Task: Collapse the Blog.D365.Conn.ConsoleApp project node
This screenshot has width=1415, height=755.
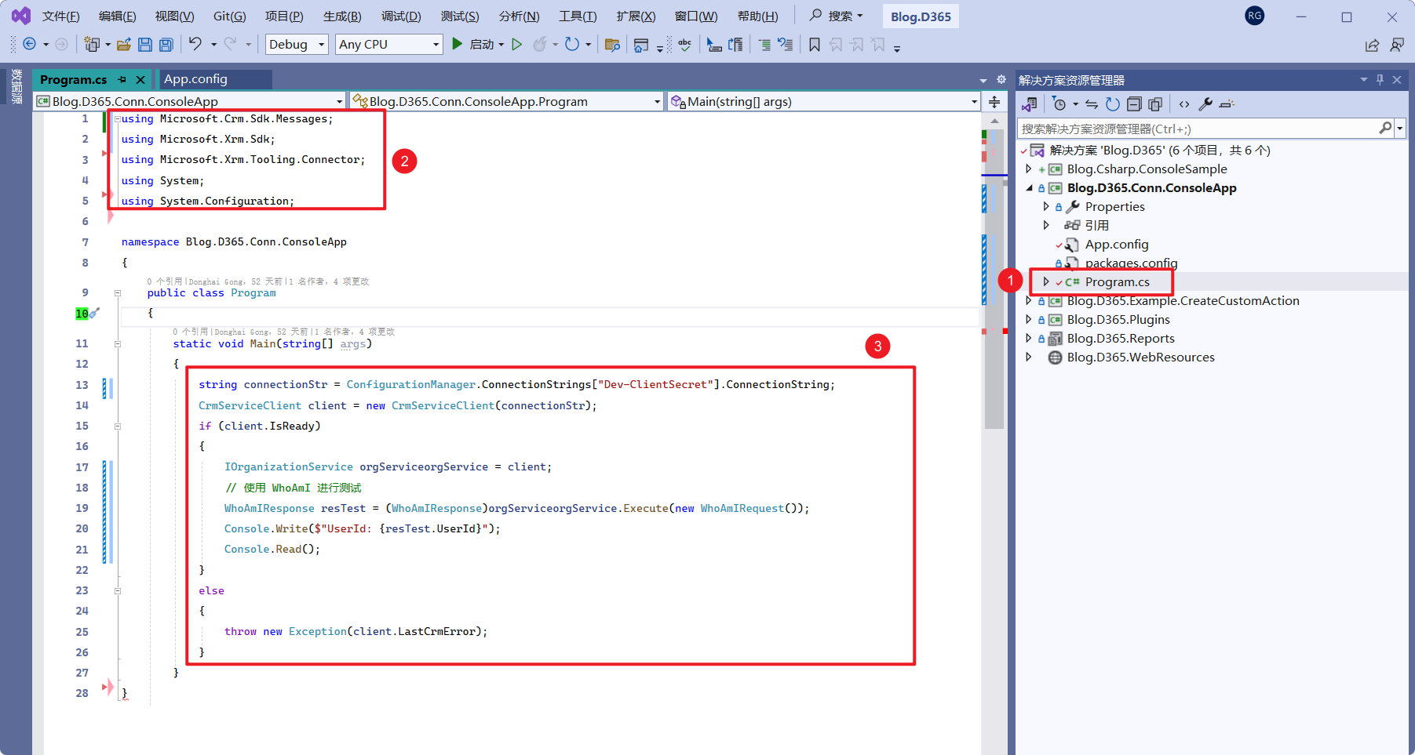Action: [x=1029, y=188]
